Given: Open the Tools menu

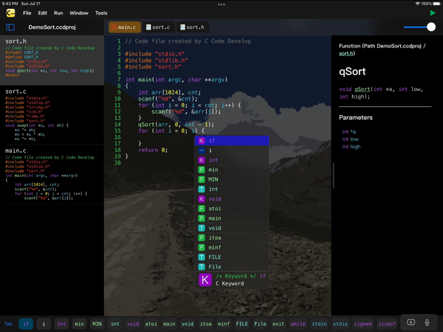Looking at the screenshot, I should (101, 13).
